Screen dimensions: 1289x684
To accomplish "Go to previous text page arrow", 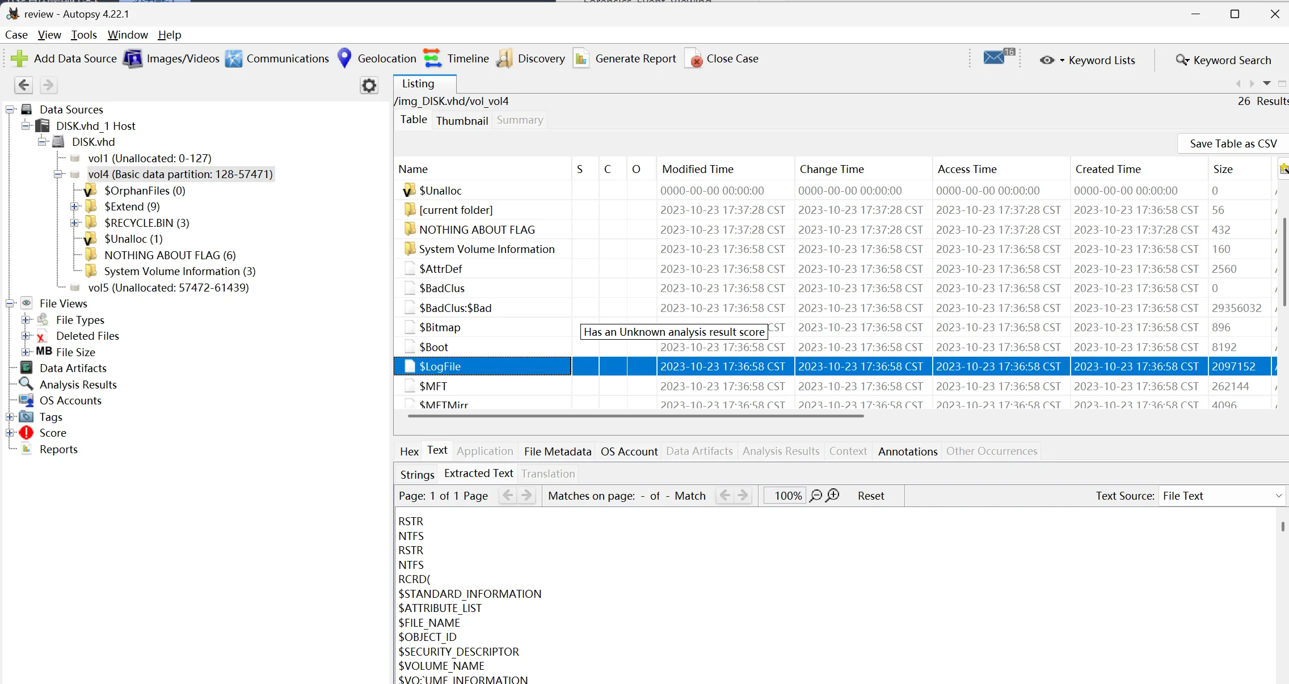I will pos(508,496).
